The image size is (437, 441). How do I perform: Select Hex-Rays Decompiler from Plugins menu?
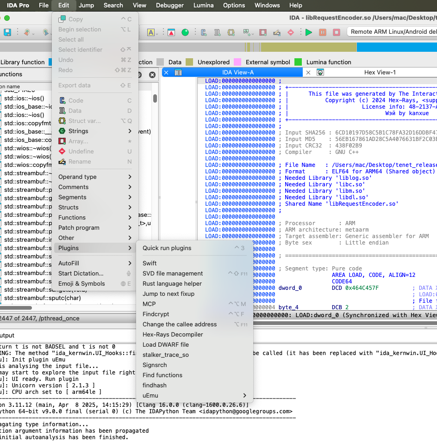coord(173,334)
